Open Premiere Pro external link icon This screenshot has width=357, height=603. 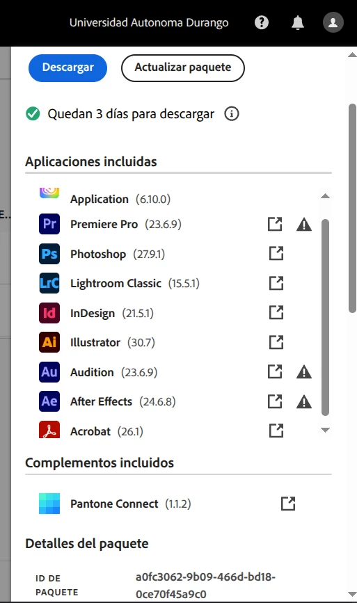click(275, 224)
